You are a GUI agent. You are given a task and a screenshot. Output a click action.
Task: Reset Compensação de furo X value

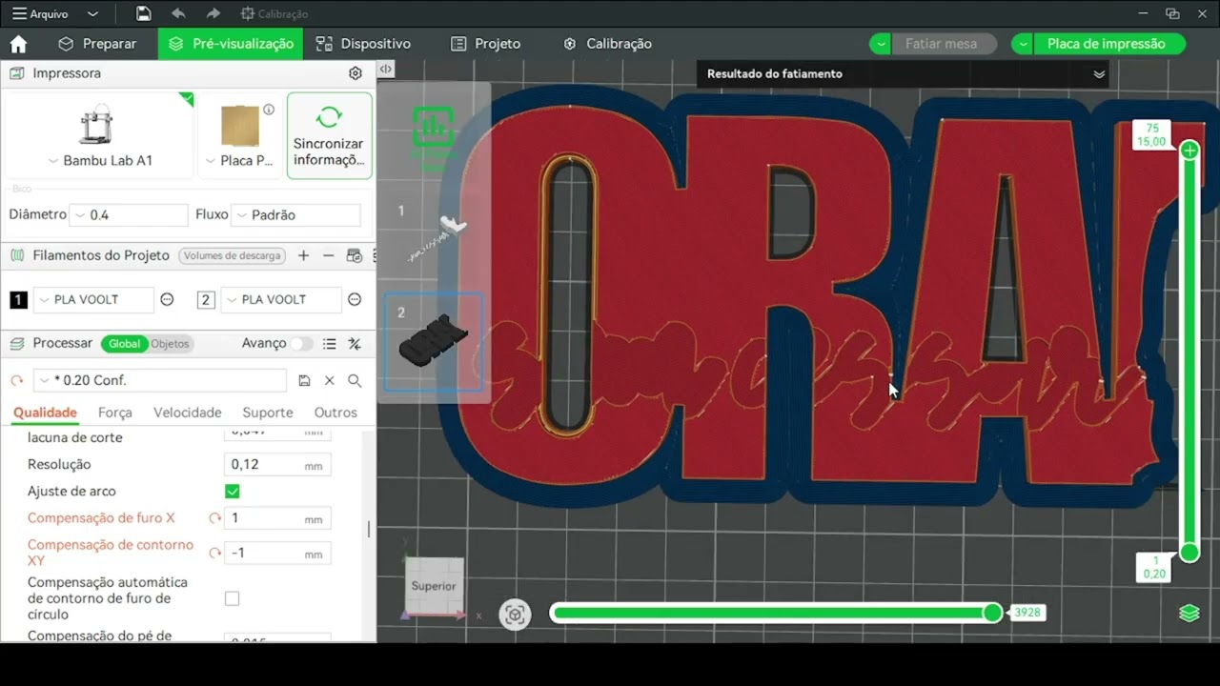(214, 518)
